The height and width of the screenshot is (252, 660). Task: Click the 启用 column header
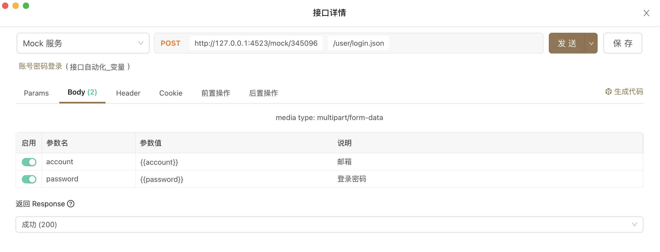(x=29, y=143)
